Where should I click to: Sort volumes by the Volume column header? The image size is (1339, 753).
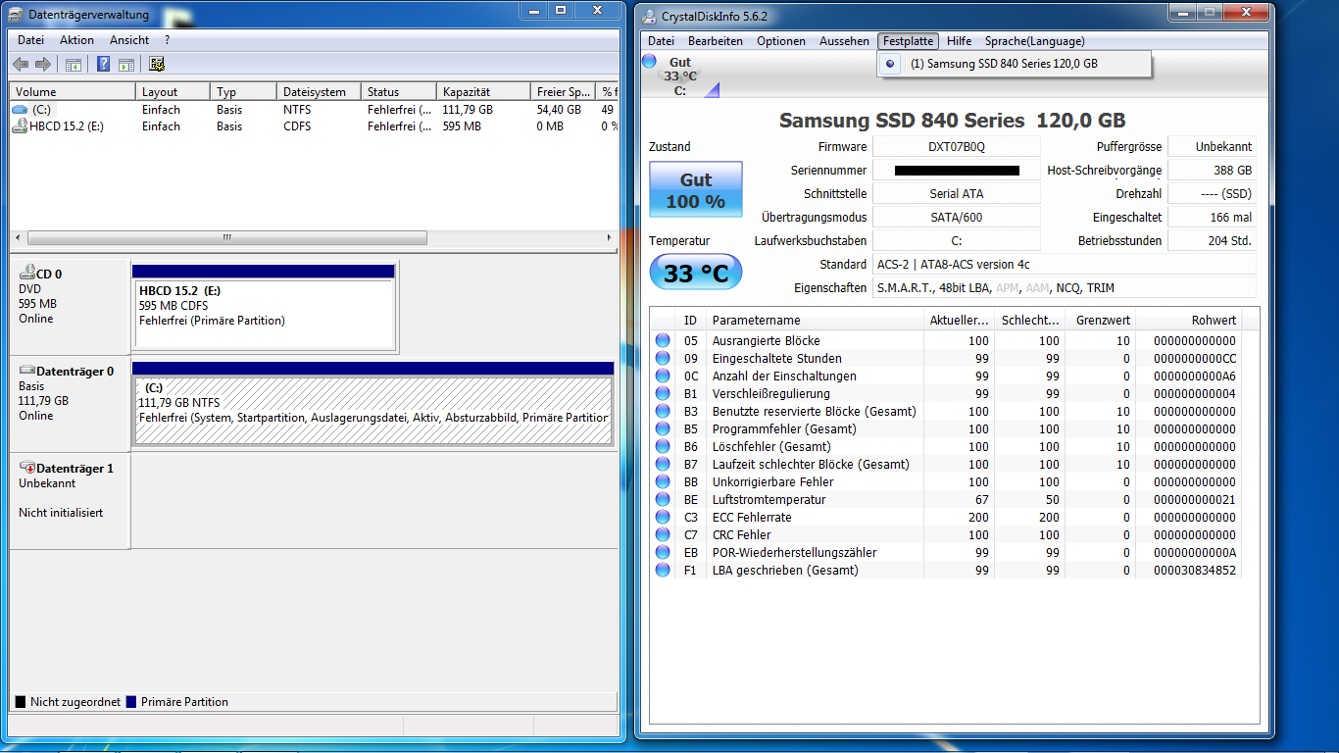click(x=73, y=92)
